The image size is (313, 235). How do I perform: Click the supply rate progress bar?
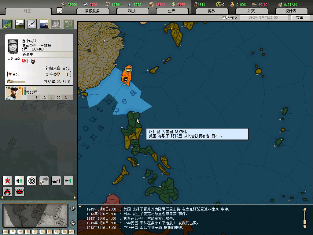[x=19, y=81]
